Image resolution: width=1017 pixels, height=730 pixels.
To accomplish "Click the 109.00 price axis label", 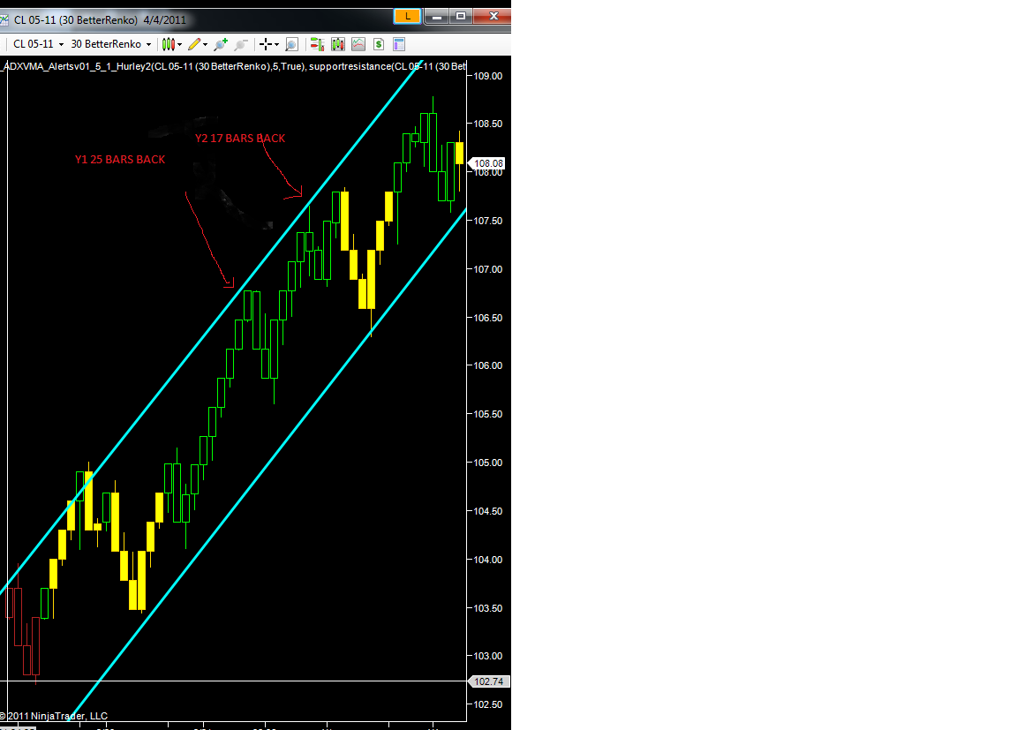I will point(487,76).
